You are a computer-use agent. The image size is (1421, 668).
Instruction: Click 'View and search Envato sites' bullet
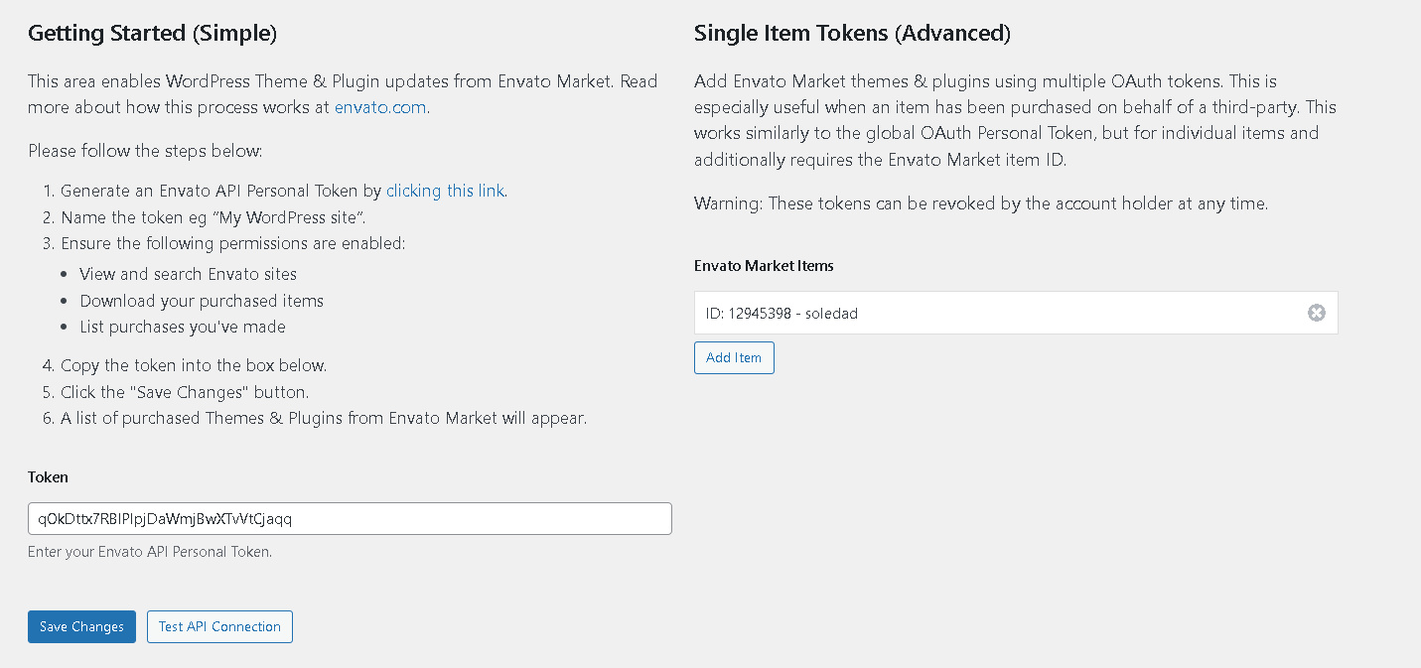[x=188, y=274]
